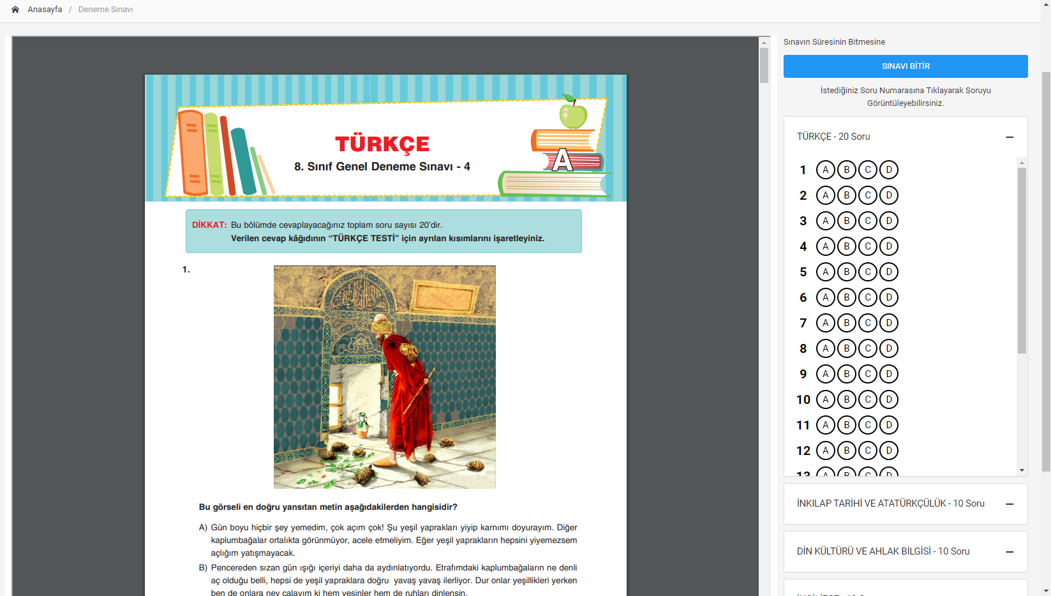The width and height of the screenshot is (1051, 596).
Task: Choose D on question 11
Action: (889, 425)
